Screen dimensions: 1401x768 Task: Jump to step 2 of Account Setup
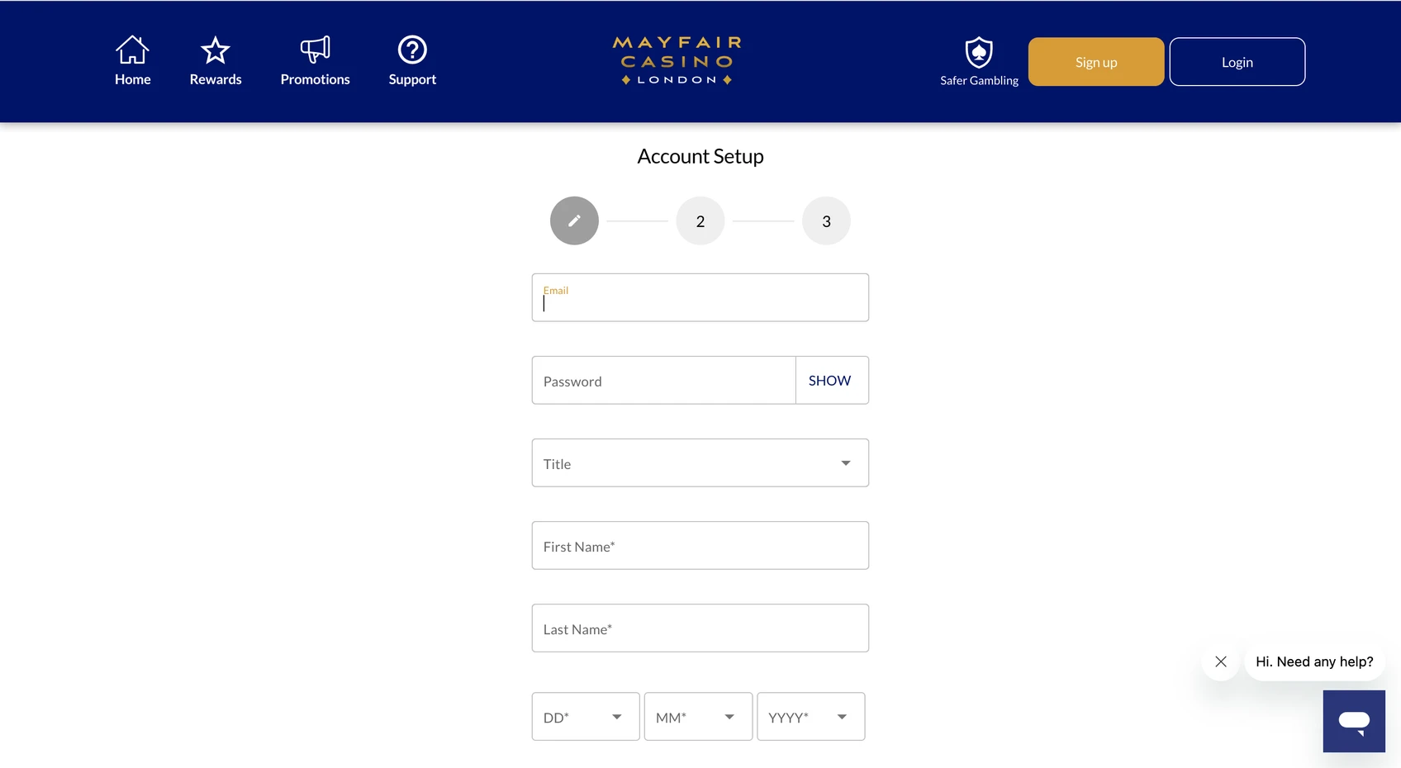[700, 220]
